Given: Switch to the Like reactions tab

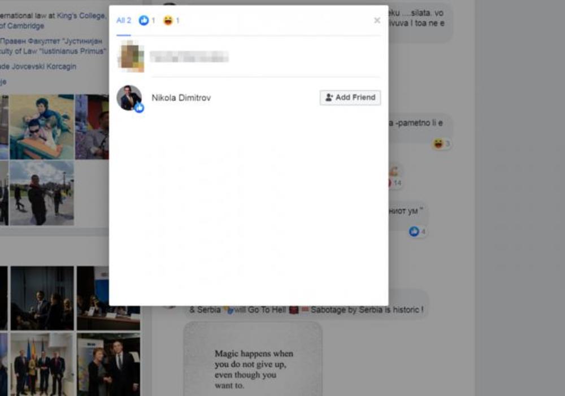Looking at the screenshot, I should tap(147, 20).
